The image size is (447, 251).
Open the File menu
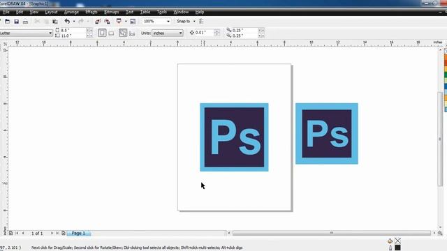tap(6, 12)
